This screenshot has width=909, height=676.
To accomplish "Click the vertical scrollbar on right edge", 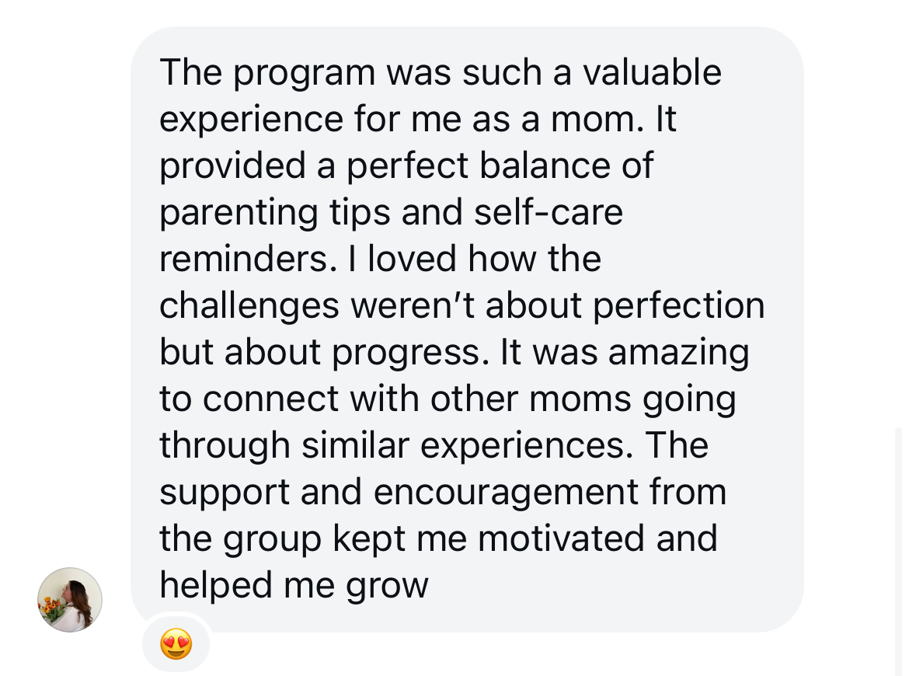I will [898, 544].
